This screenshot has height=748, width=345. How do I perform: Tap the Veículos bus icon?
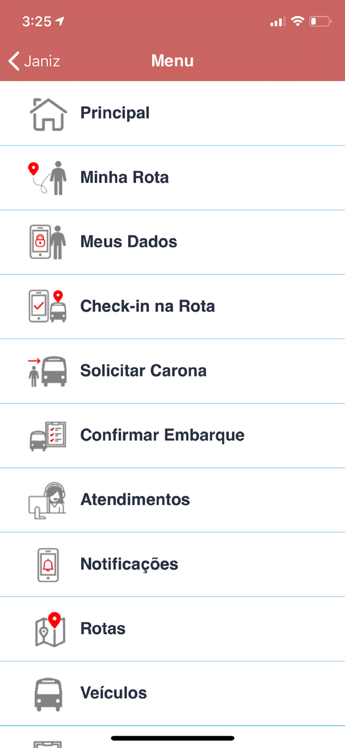tap(47, 693)
